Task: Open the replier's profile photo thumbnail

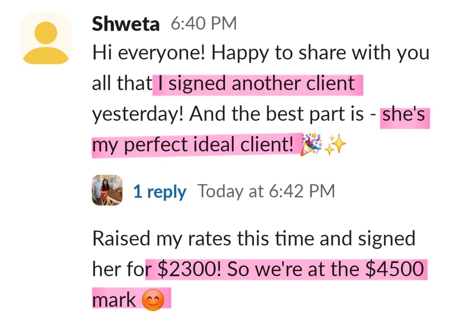Action: tap(107, 190)
